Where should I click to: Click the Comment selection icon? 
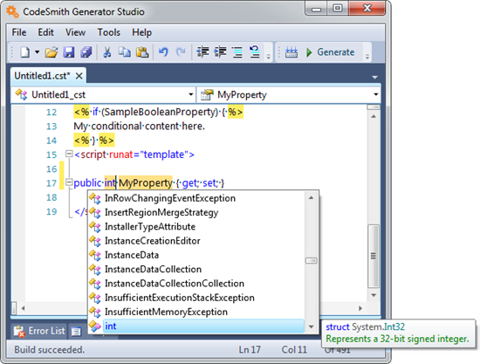pyautogui.click(x=237, y=52)
